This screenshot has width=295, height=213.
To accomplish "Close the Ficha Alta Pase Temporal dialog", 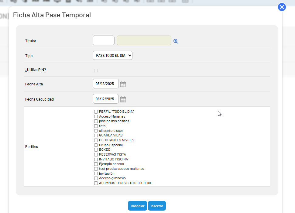I will coord(282,7).
